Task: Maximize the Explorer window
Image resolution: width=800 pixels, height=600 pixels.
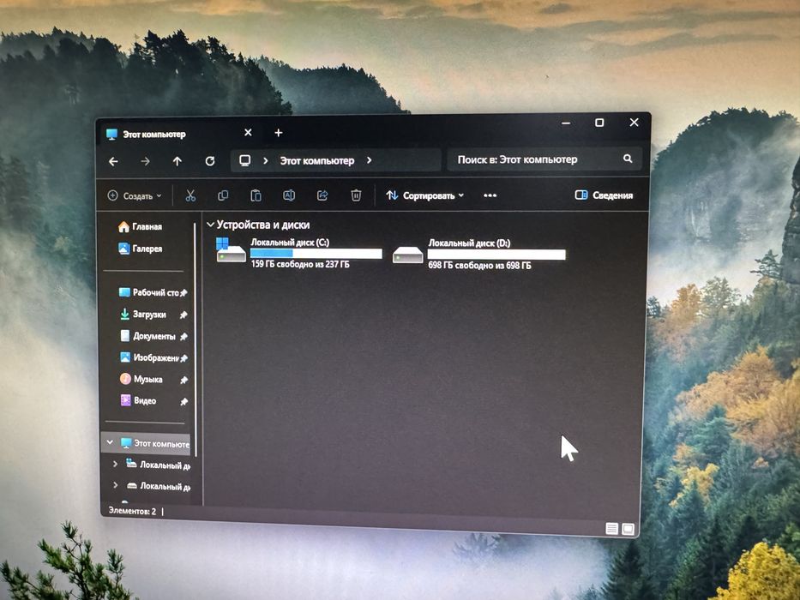Action: tap(599, 123)
